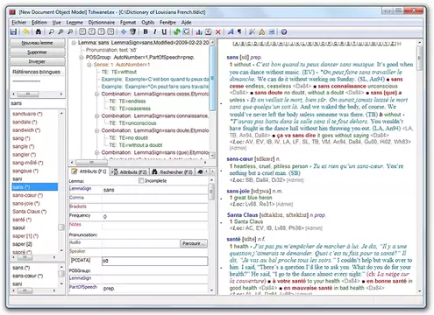Click the Nouveau lemme button
Screen dimensions: 434x315
37,43
